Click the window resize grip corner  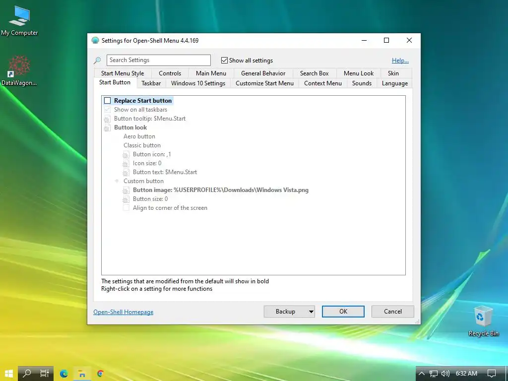[417, 321]
